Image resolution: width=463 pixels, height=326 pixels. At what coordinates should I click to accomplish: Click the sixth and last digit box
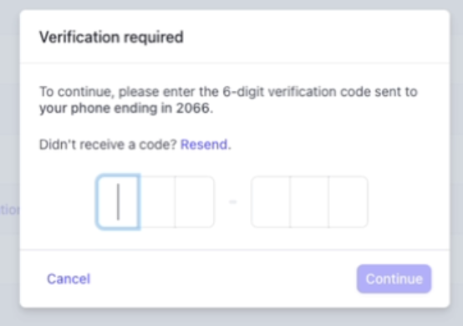(349, 201)
